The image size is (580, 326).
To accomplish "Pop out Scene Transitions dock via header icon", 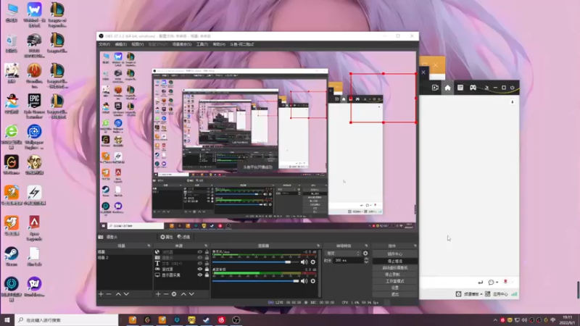I will [366, 246].
